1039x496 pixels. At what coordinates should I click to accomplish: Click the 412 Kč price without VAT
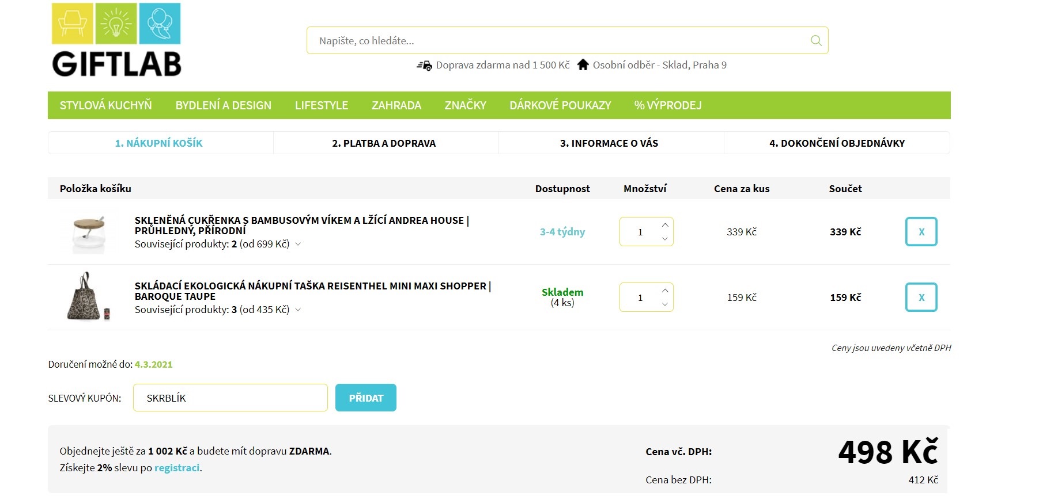click(923, 480)
